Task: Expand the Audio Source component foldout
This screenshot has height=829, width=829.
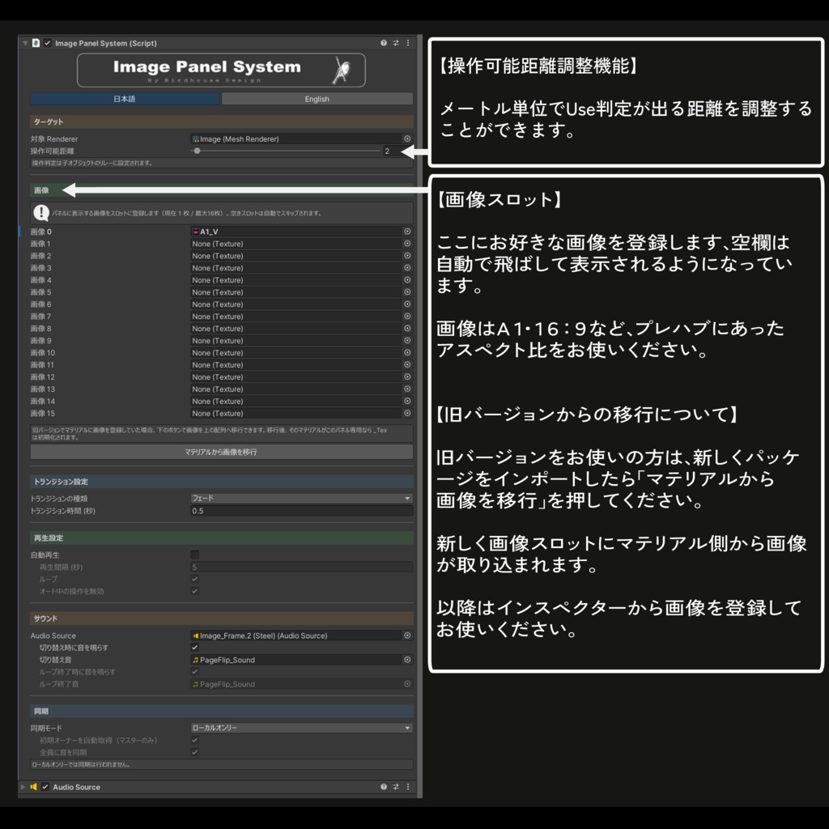Action: pos(23,787)
